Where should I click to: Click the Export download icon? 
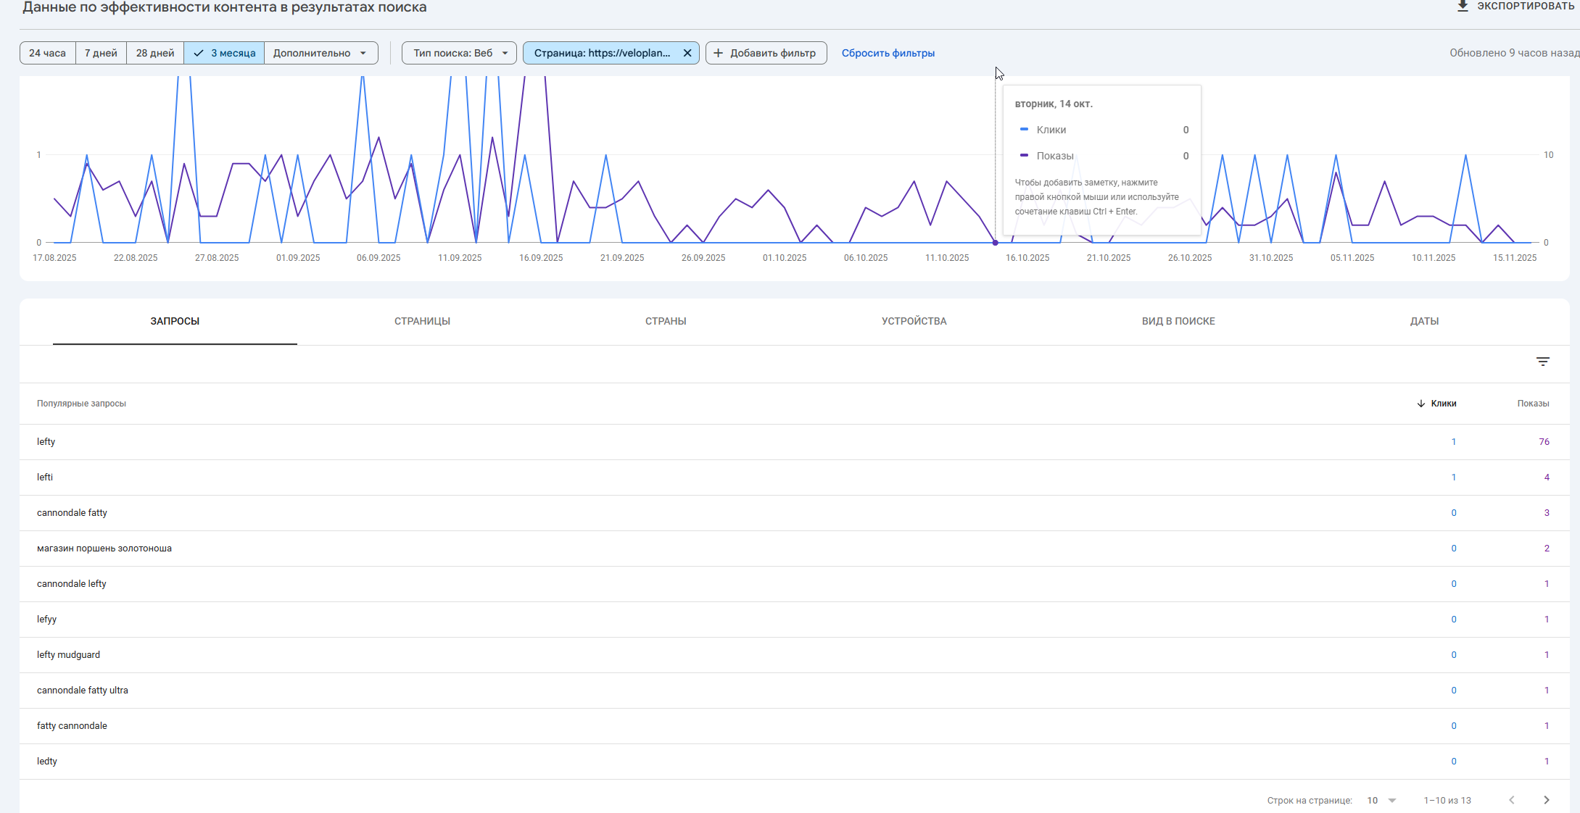click(1463, 6)
